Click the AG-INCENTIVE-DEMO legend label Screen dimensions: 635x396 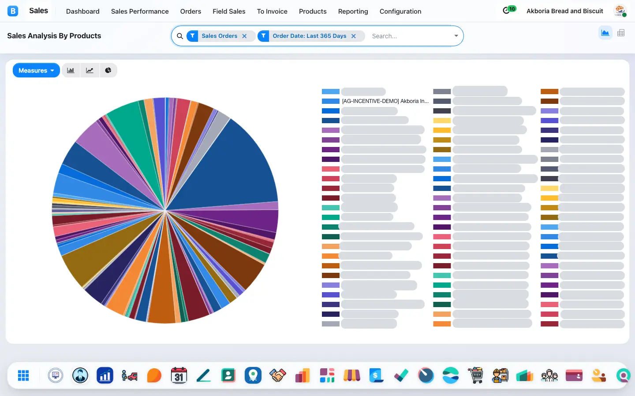(x=385, y=101)
